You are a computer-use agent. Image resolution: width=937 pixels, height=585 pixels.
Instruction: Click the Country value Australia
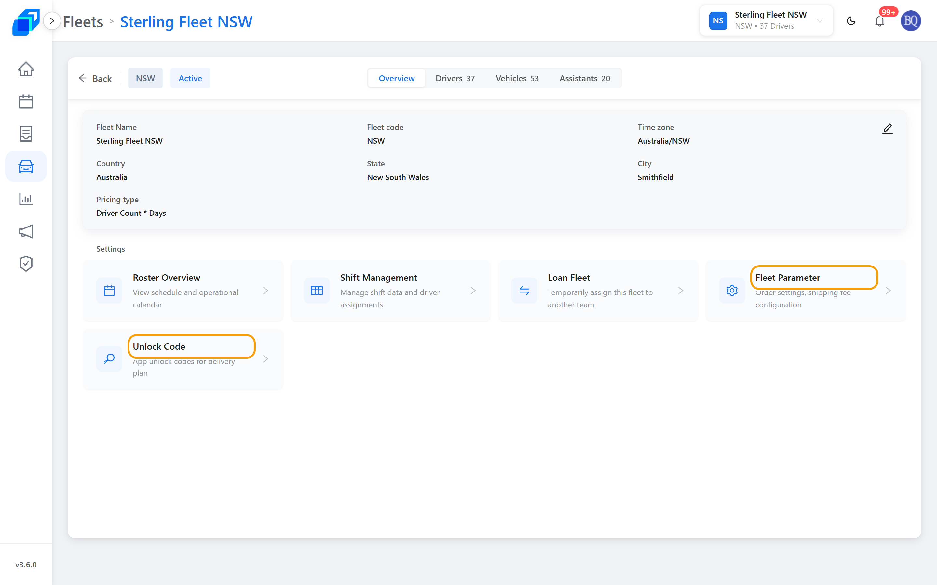point(112,177)
